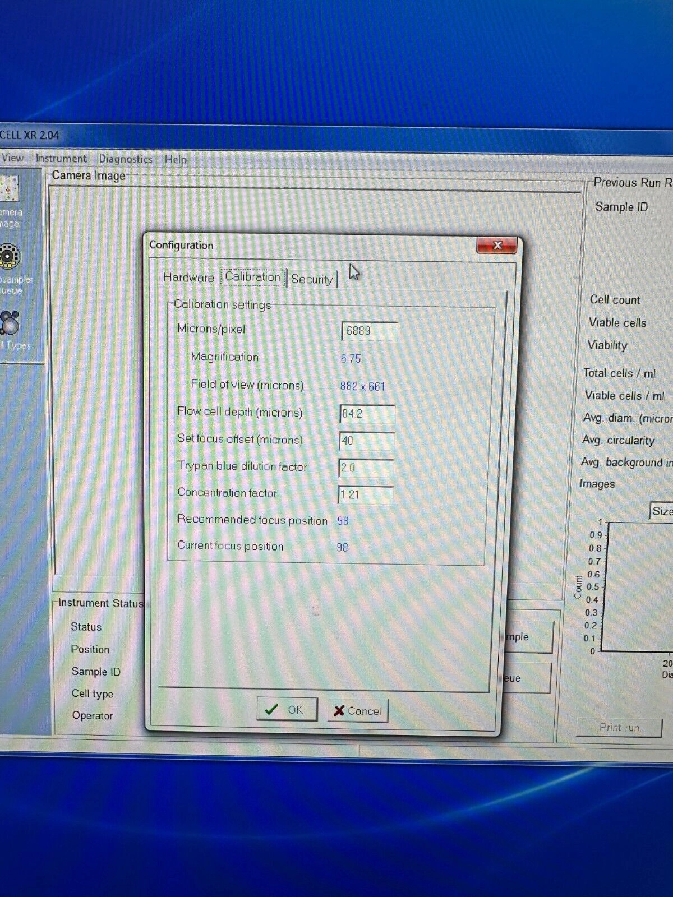The width and height of the screenshot is (673, 897).
Task: Open the Instrument menu
Action: tap(61, 159)
